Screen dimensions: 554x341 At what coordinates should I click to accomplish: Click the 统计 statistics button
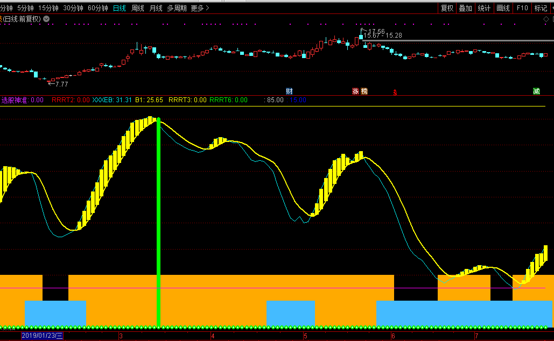(484, 8)
